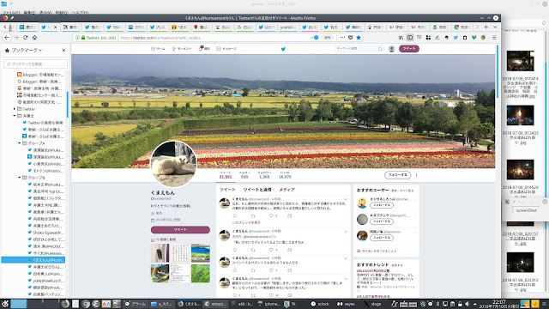
Task: Expand the Twitter bookmark folder
Action: (15, 109)
